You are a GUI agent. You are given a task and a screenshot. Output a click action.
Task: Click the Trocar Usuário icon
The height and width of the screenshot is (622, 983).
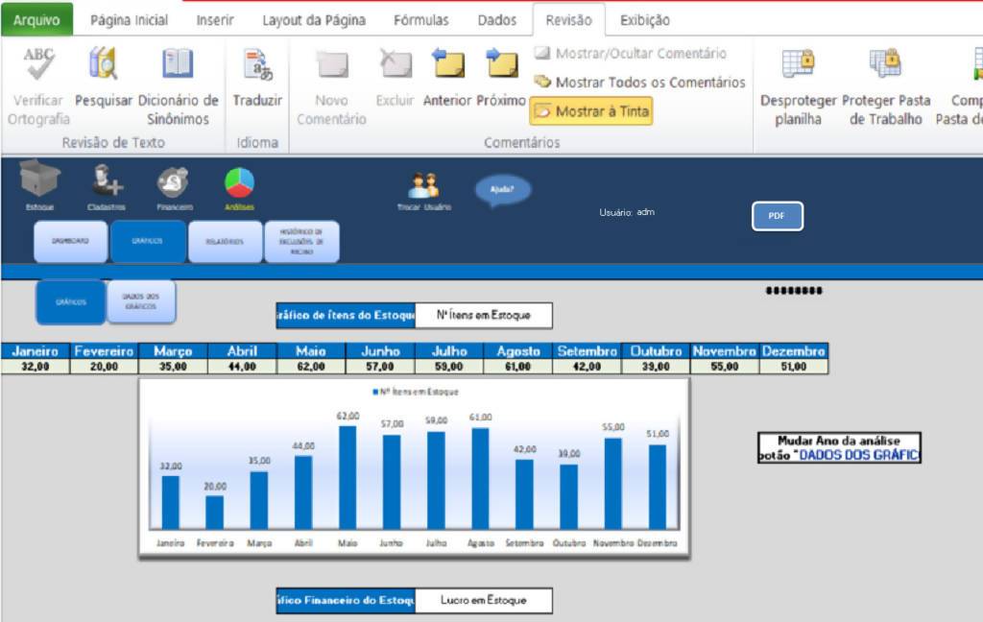(423, 184)
